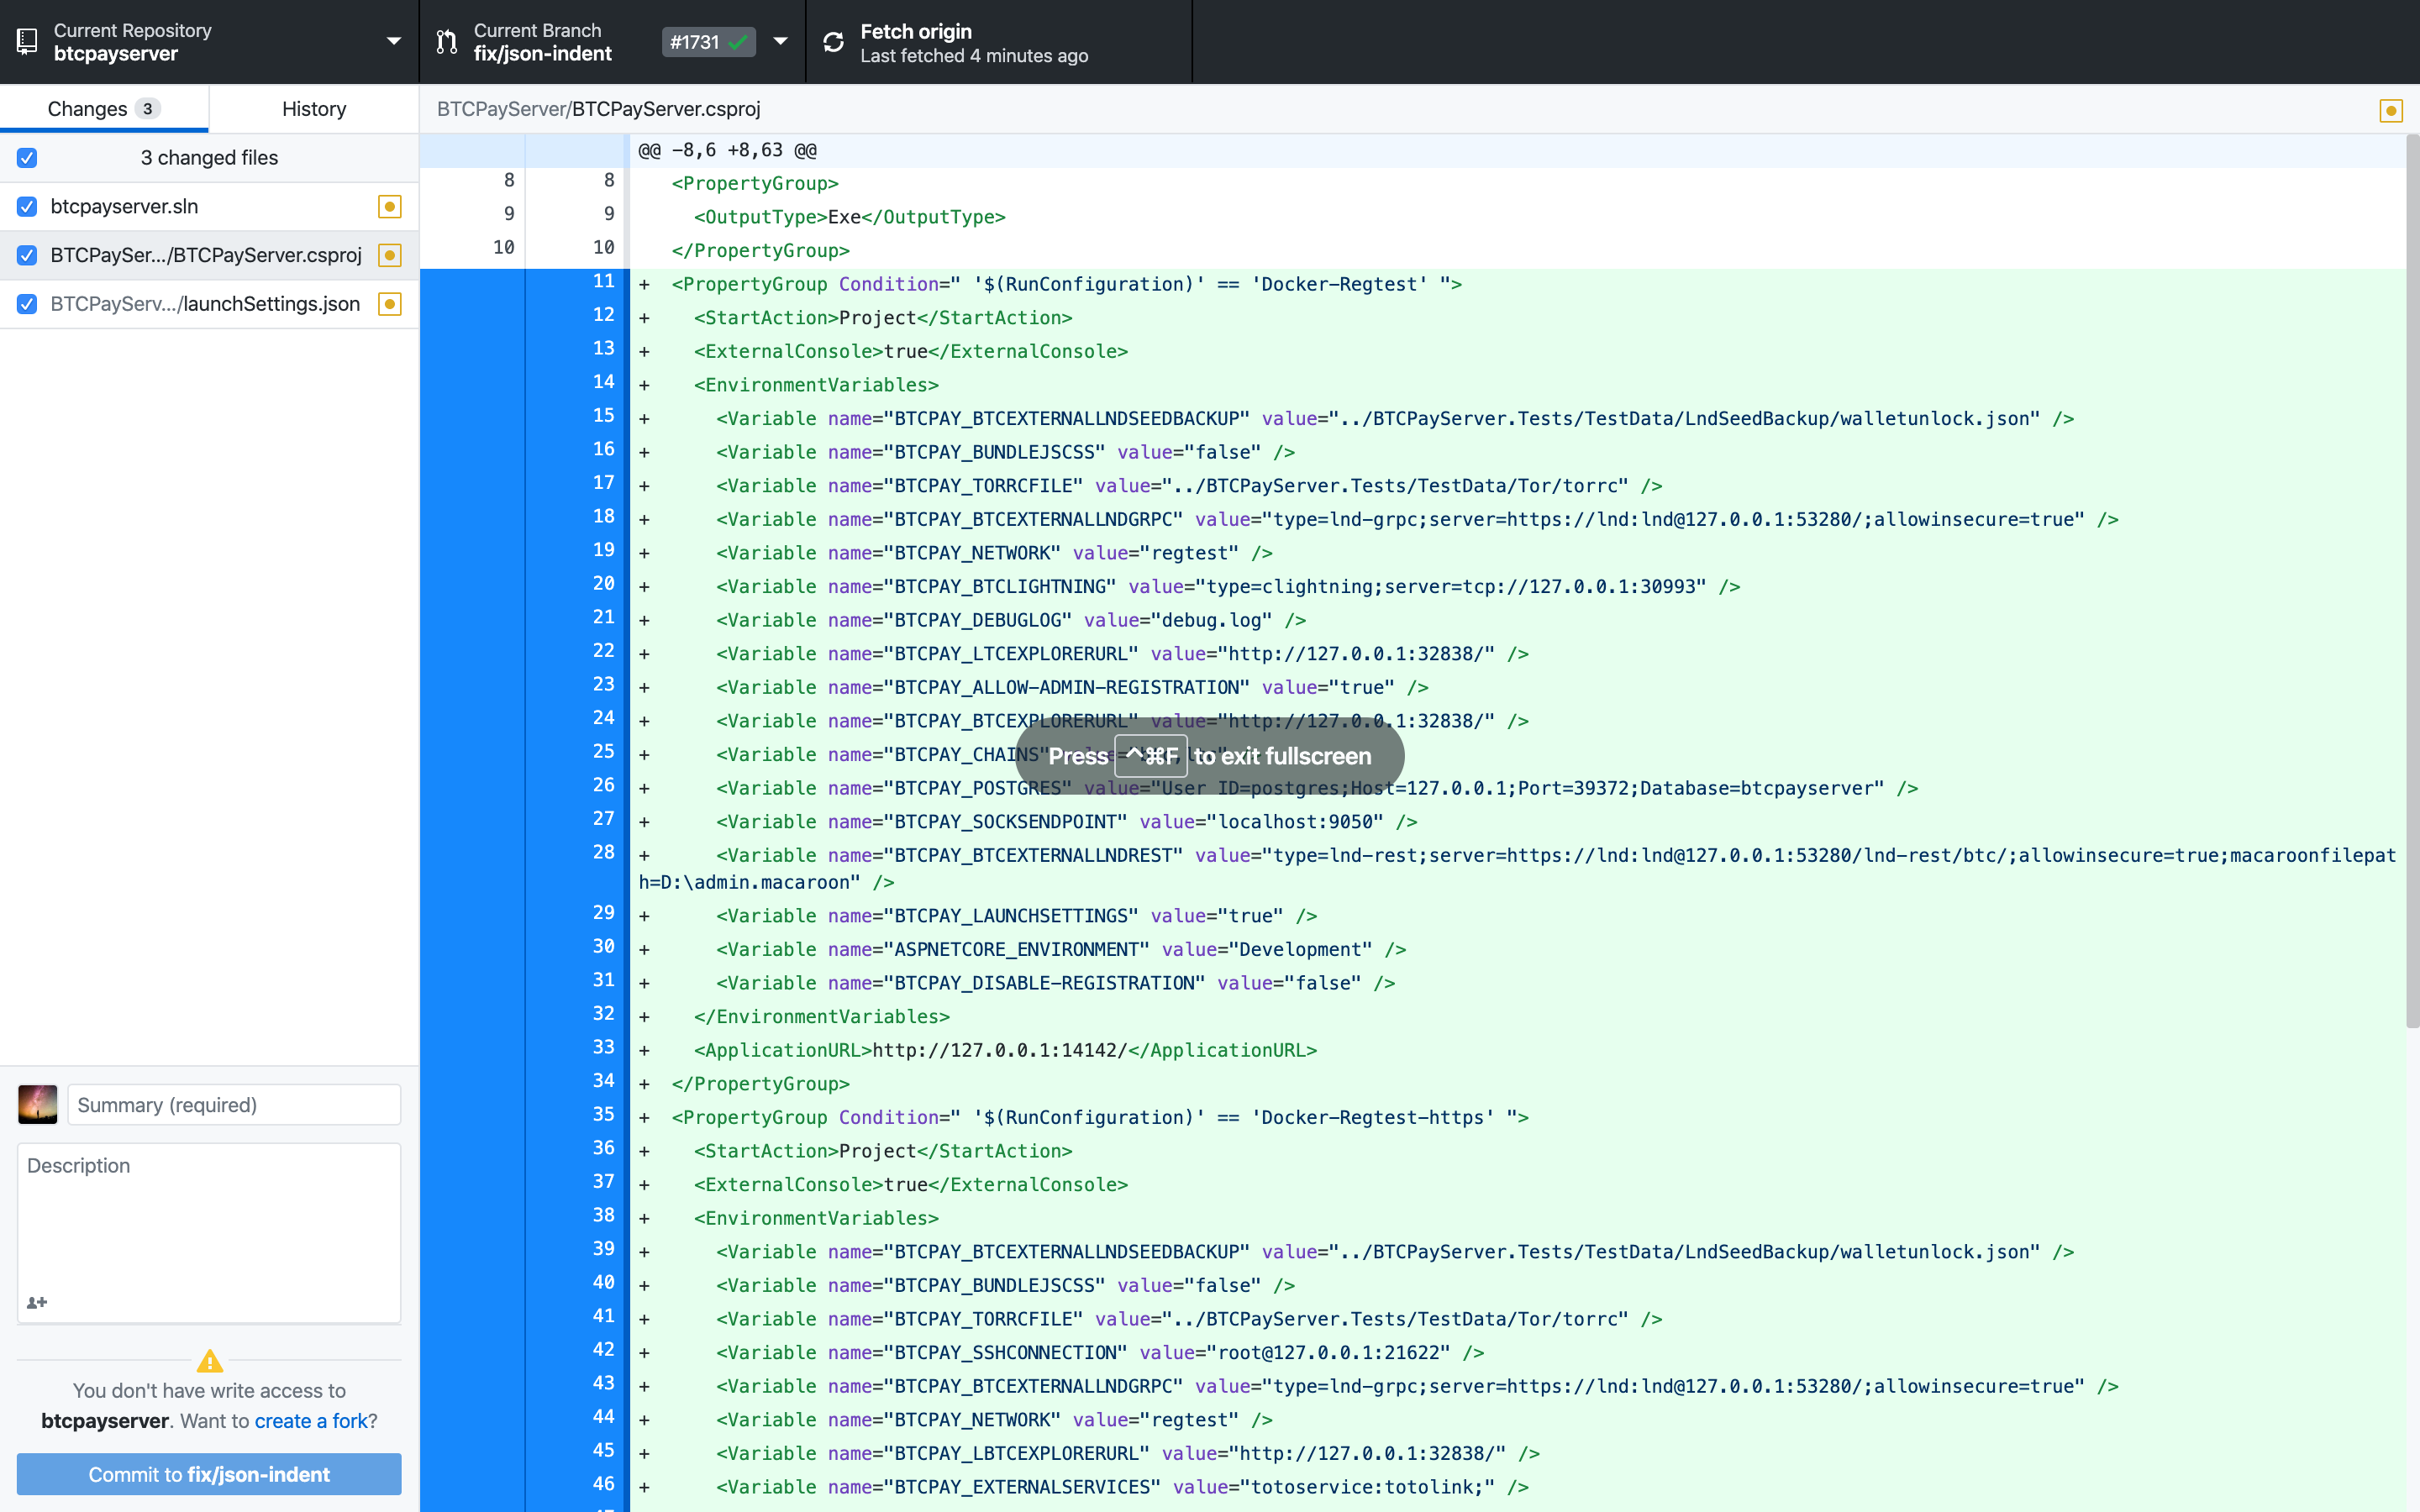
Task: Click the user avatar beside the summary field
Action: point(37,1105)
